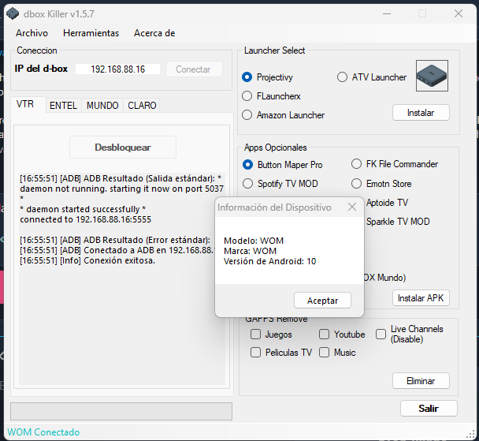Viewport: 479px width, 441px height.
Task: Click the ADB log output area
Action: [x=122, y=278]
